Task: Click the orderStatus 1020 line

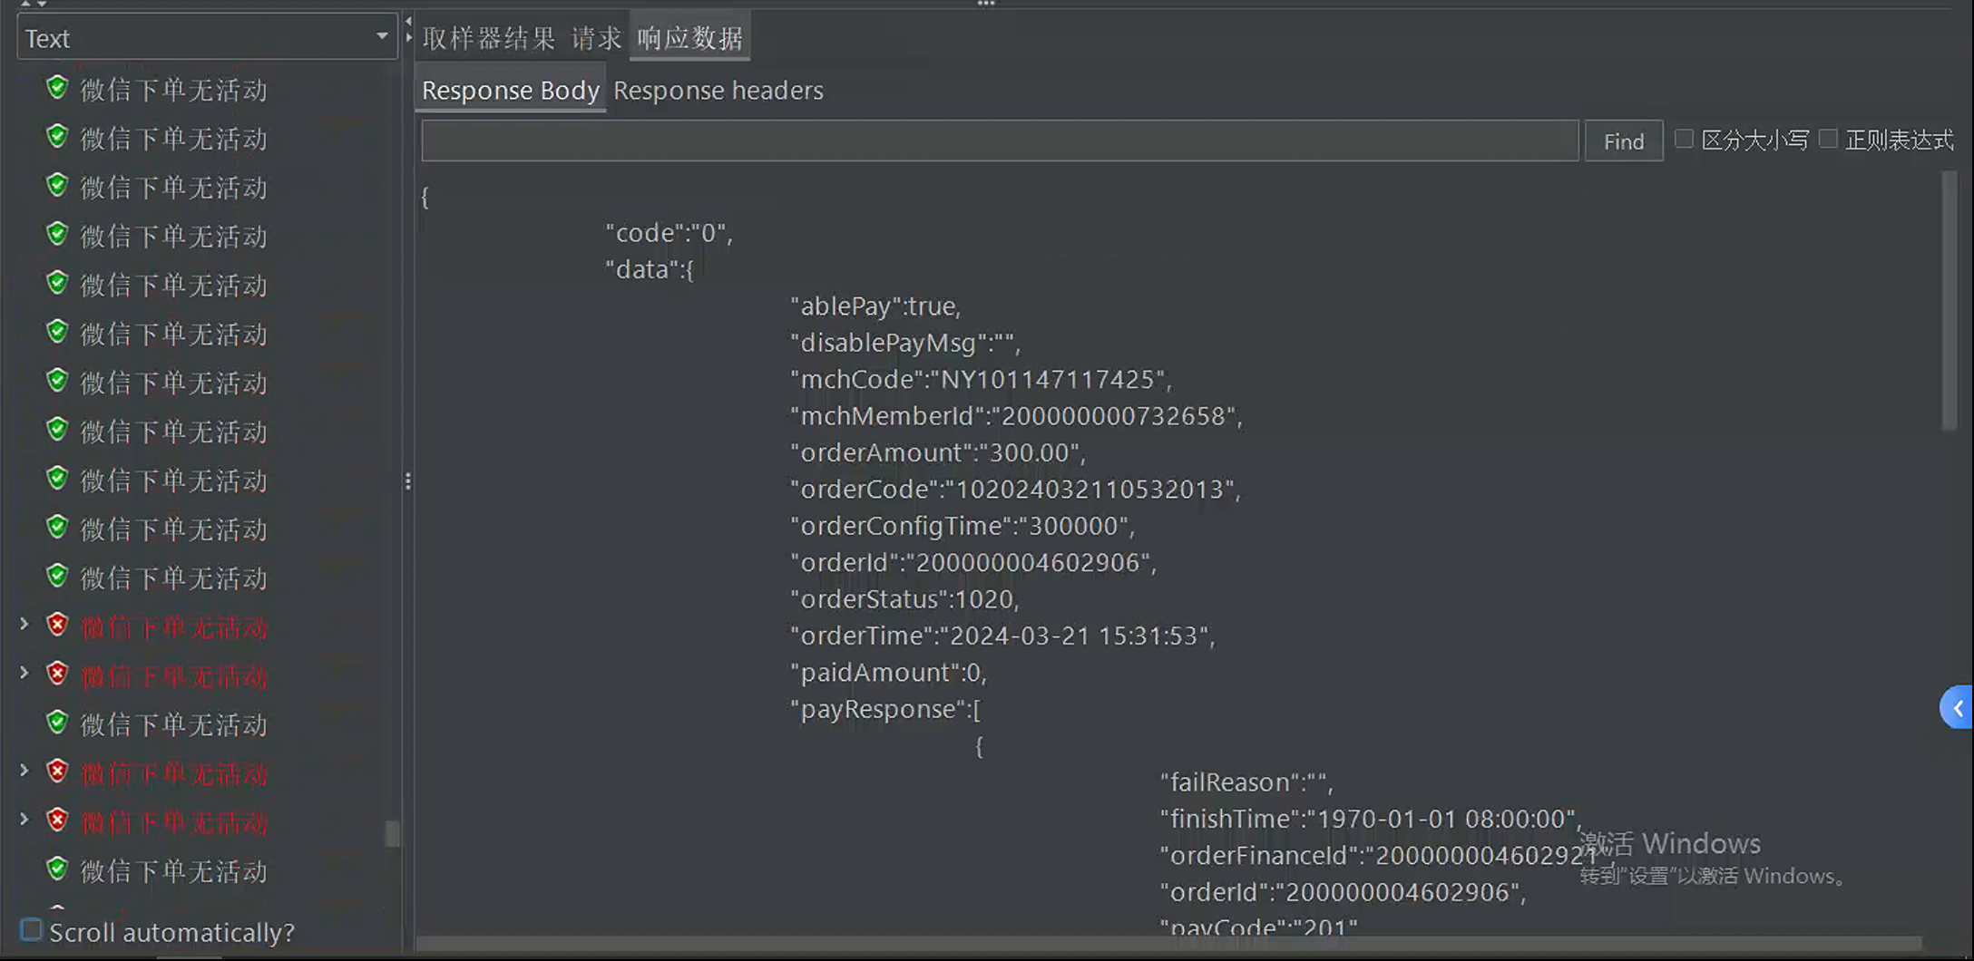Action: pos(905,599)
